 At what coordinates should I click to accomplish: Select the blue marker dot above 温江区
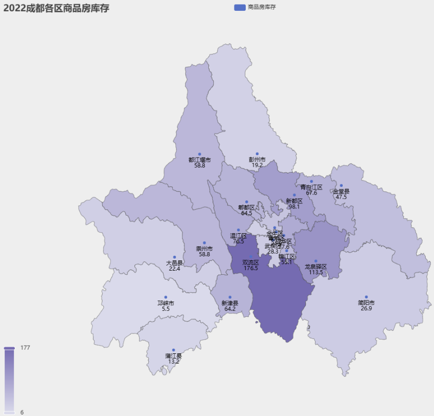(x=239, y=230)
